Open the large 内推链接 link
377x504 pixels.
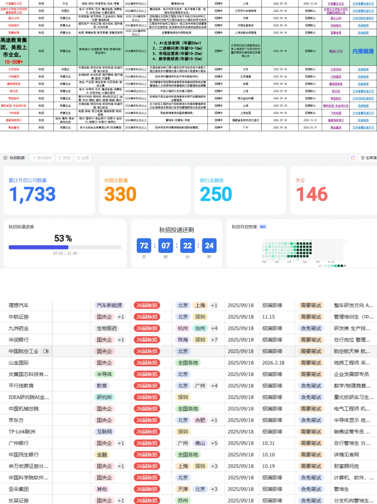coord(363,51)
